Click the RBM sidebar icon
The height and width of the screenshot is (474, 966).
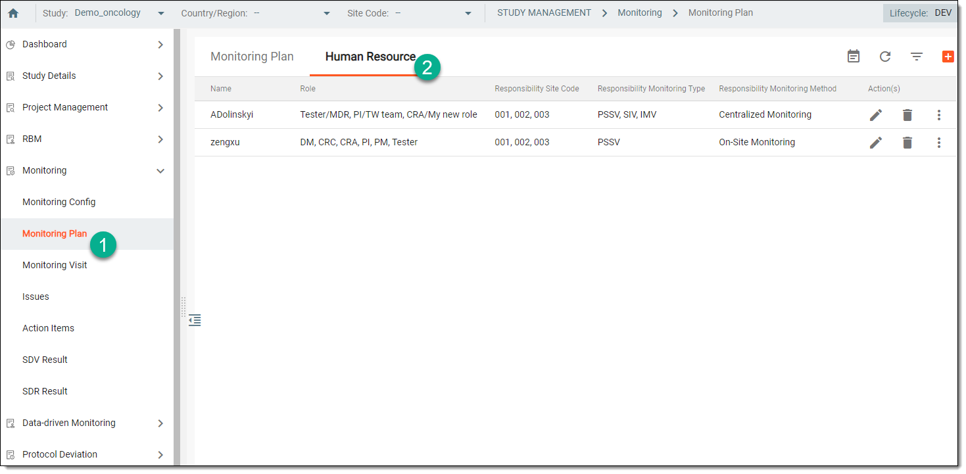pyautogui.click(x=11, y=139)
